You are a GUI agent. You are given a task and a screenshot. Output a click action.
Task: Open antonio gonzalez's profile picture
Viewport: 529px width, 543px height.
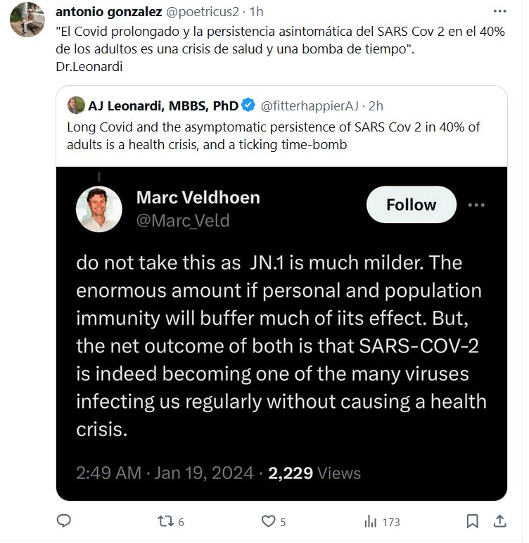pyautogui.click(x=27, y=20)
